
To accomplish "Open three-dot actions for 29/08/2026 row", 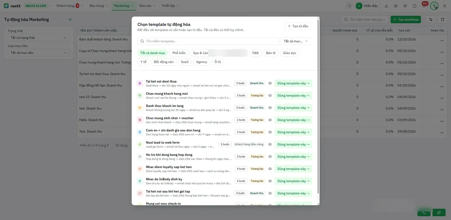I will pyautogui.click(x=442, y=133).
